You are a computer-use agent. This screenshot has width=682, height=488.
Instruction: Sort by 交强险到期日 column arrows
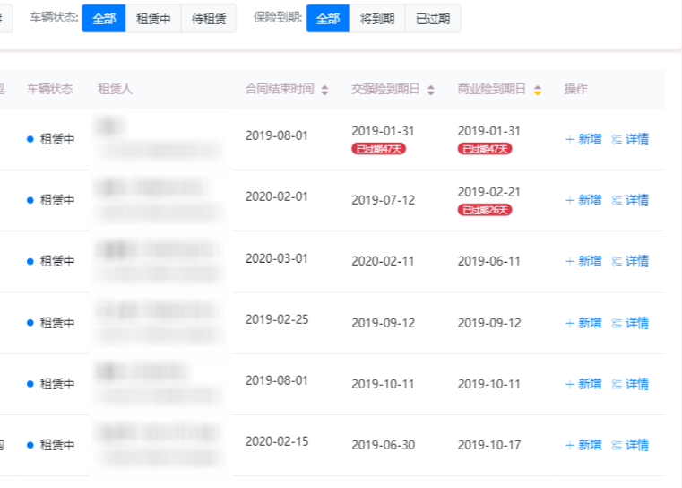[x=430, y=90]
